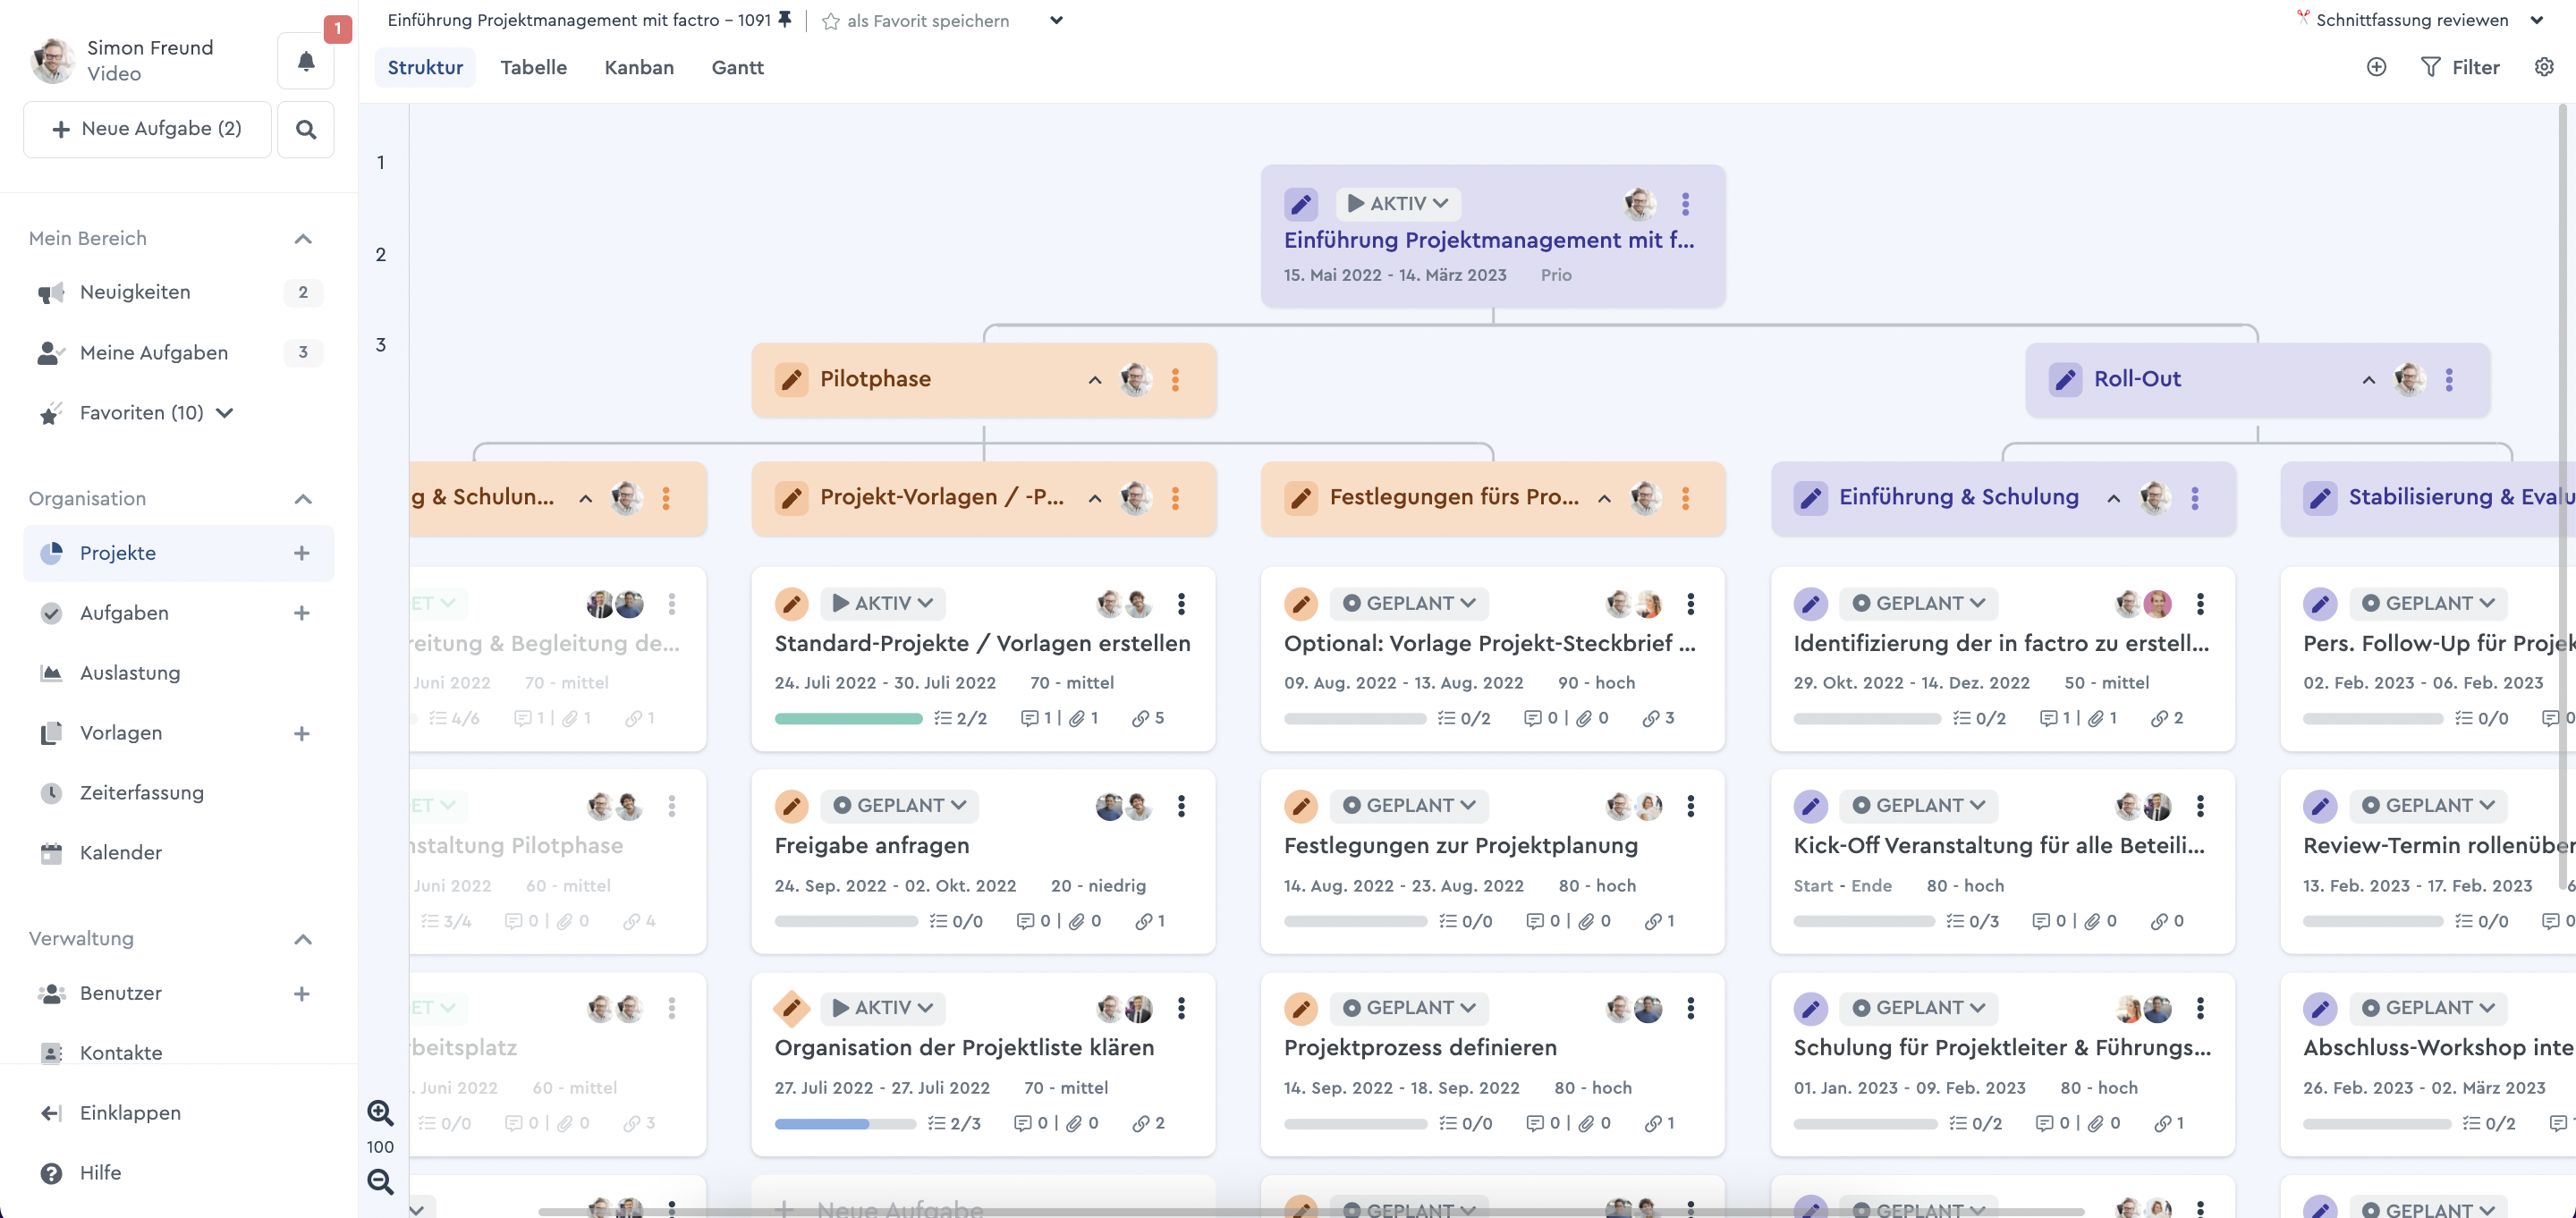2576x1218 pixels.
Task: Open three-dot menu of Projektprozess definieren
Action: point(1690,1008)
